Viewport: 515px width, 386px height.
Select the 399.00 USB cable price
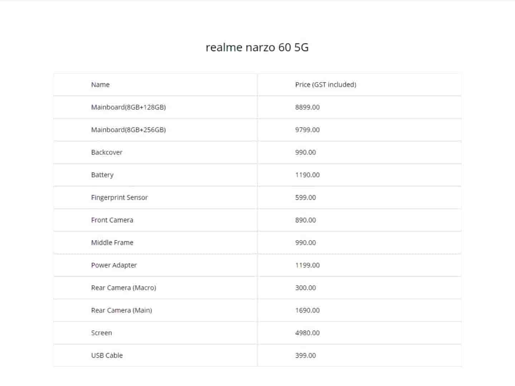click(x=305, y=355)
